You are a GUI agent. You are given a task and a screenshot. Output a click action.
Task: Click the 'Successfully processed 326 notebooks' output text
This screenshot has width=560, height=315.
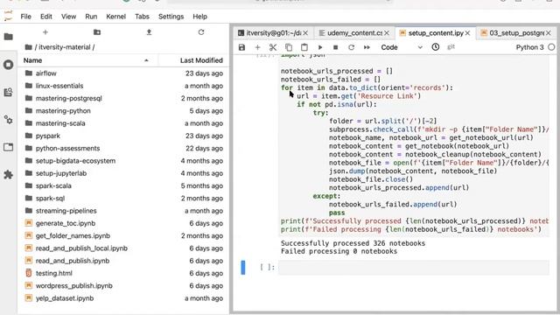point(353,243)
